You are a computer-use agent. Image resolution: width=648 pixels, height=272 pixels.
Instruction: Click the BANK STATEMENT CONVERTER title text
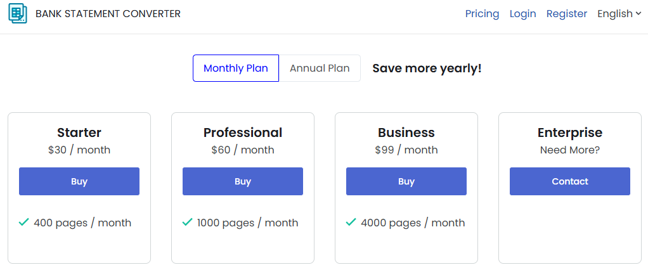(x=108, y=13)
